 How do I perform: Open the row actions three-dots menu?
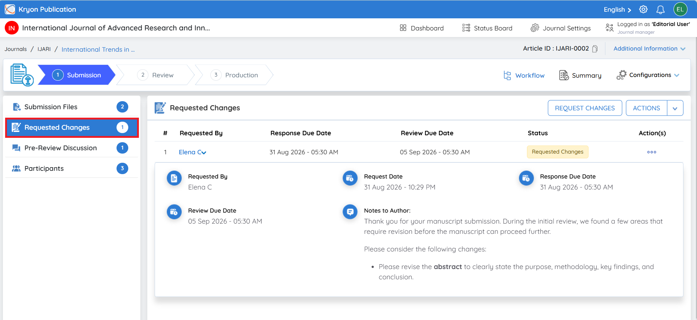(x=652, y=152)
